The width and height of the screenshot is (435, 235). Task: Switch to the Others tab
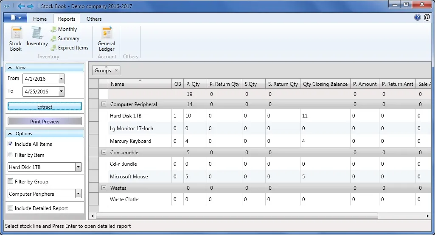pyautogui.click(x=94, y=19)
